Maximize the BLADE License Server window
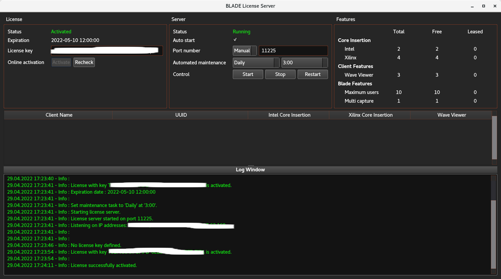The image size is (501, 279). [x=483, y=6]
